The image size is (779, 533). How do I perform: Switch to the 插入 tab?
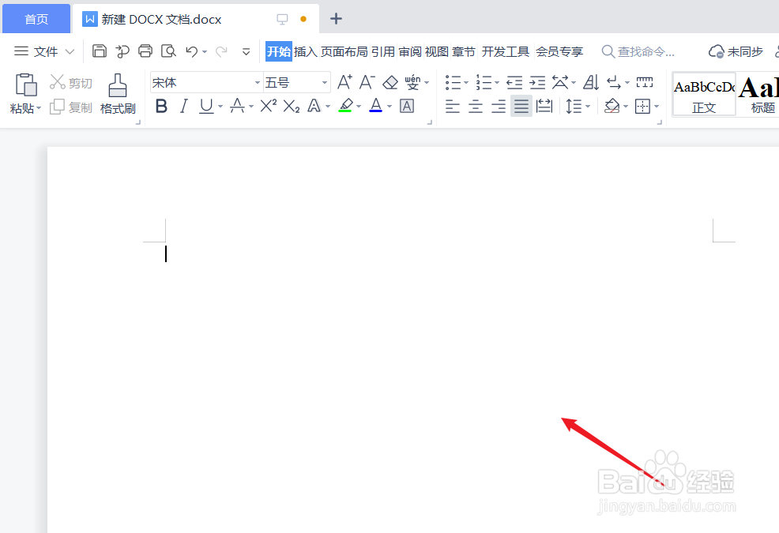point(306,51)
